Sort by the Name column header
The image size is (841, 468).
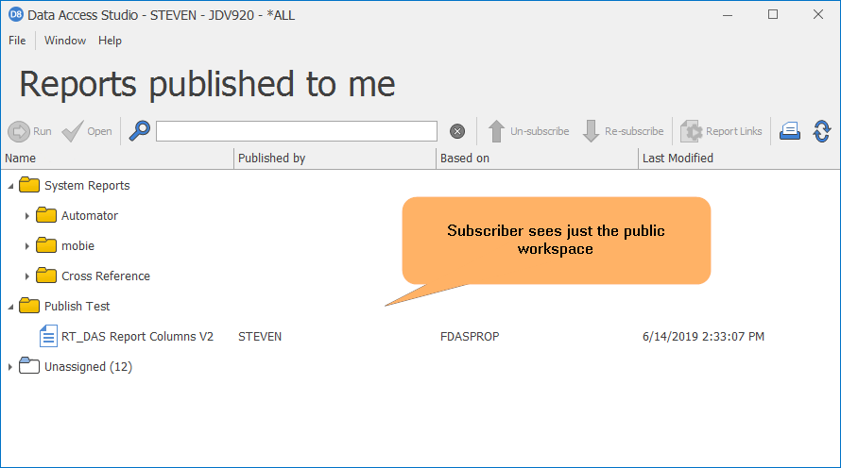tap(117, 158)
